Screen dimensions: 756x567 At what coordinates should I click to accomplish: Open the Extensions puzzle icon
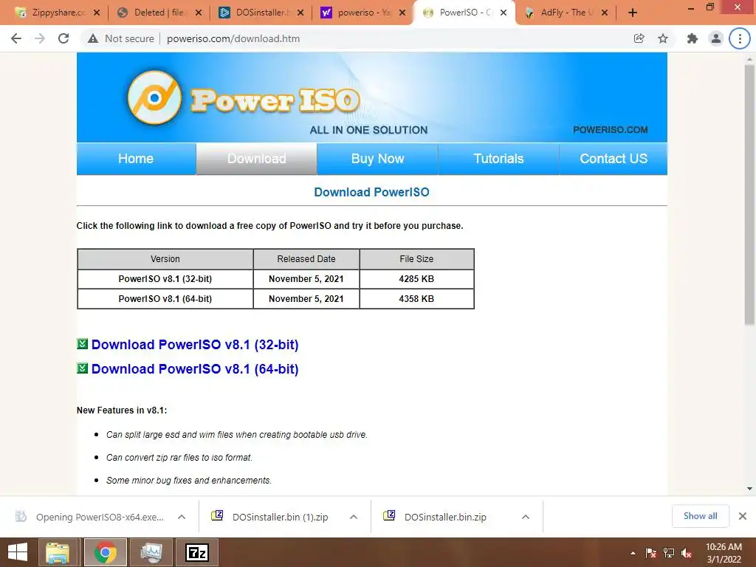(x=693, y=38)
